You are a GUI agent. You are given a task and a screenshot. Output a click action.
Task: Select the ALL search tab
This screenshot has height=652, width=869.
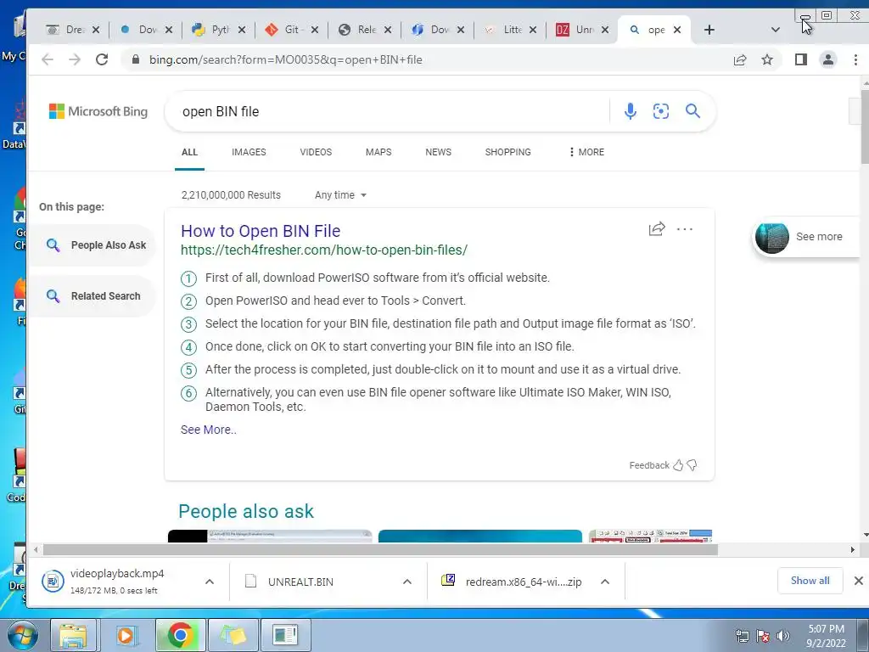[189, 152]
